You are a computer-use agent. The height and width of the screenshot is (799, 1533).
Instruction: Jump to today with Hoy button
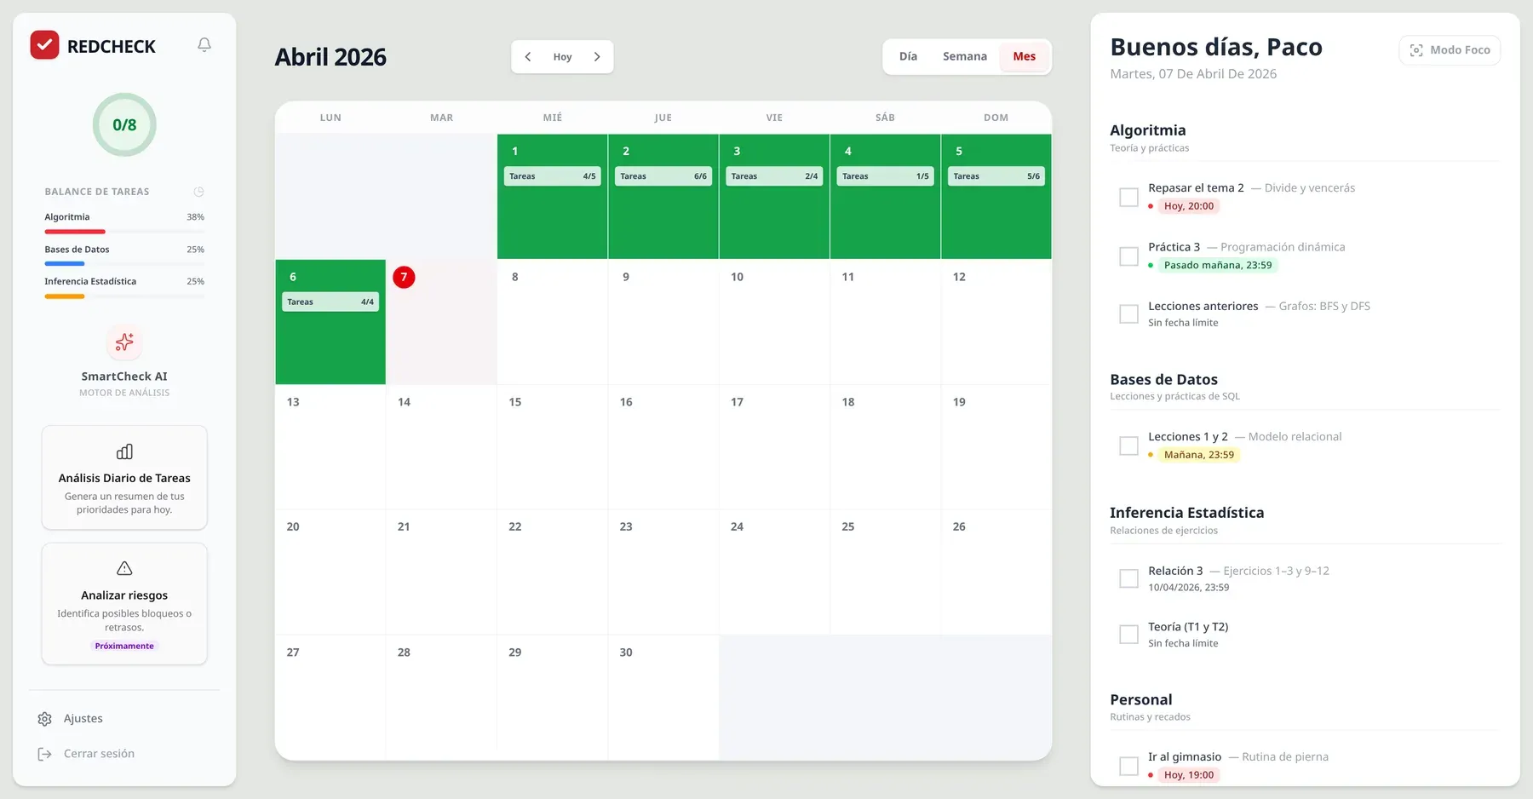tap(562, 57)
